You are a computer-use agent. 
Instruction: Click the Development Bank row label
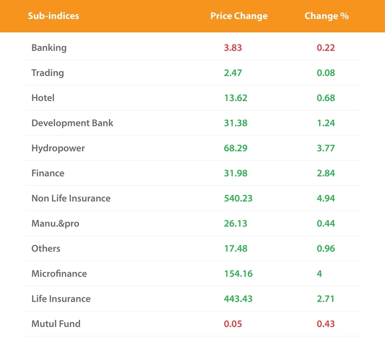pyautogui.click(x=72, y=123)
